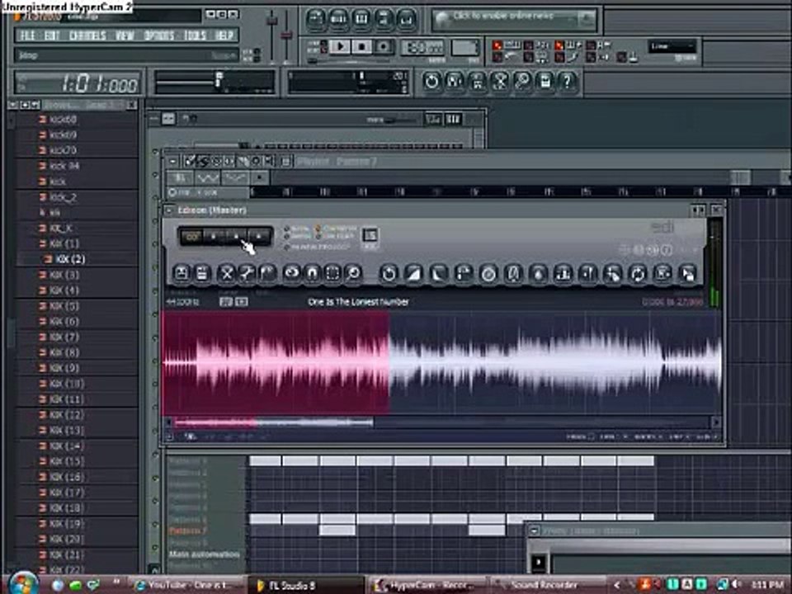Open the FILE menu
Image resolution: width=792 pixels, height=594 pixels.
click(x=26, y=35)
